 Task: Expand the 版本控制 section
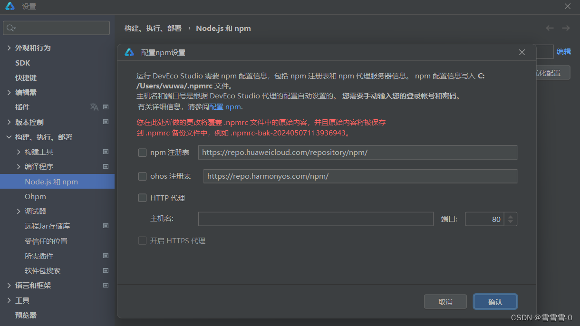[9, 122]
